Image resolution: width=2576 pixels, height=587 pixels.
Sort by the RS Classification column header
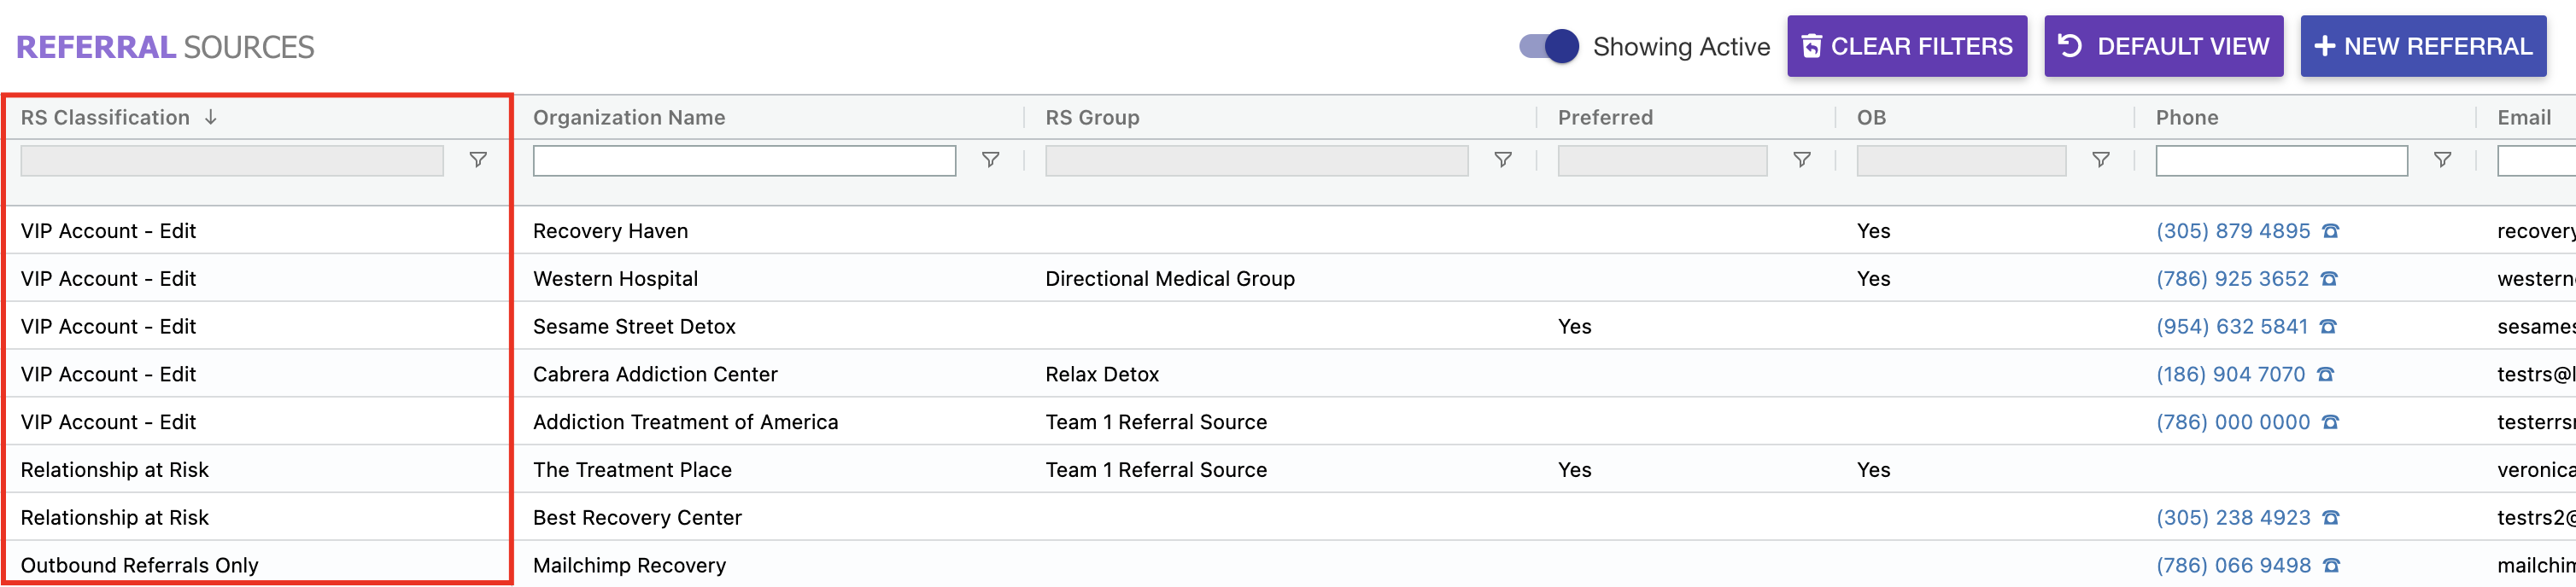106,118
